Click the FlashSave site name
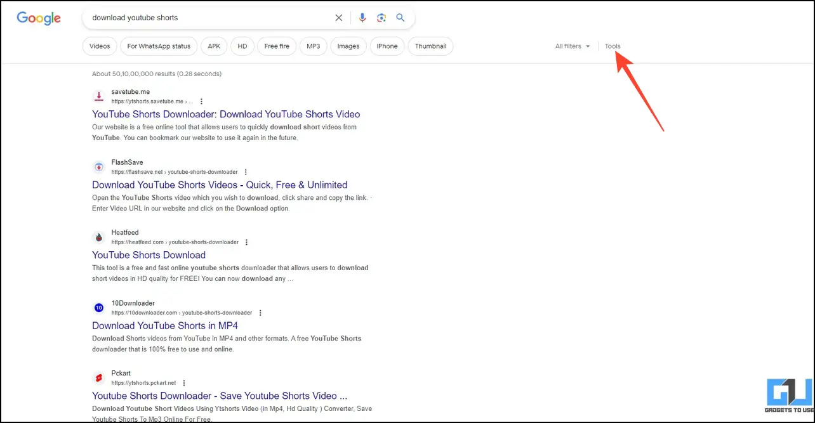The height and width of the screenshot is (423, 815). point(127,162)
